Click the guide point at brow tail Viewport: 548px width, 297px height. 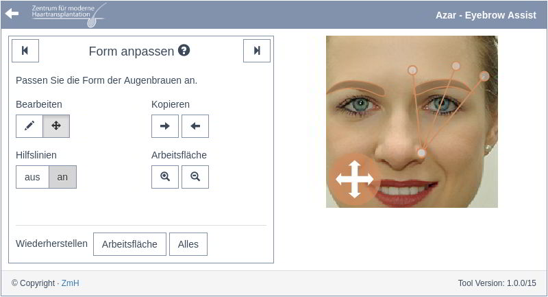(484, 76)
